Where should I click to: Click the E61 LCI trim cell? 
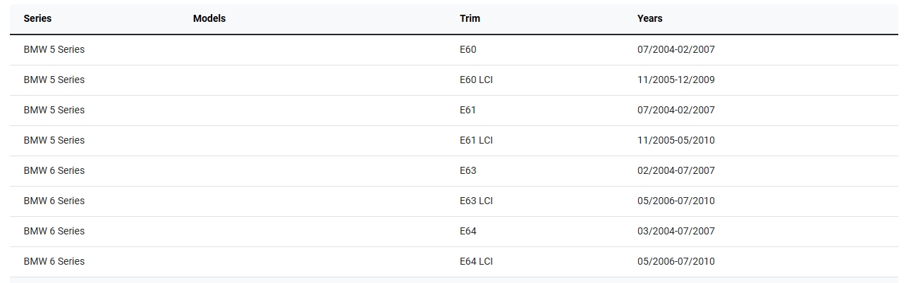tap(476, 141)
